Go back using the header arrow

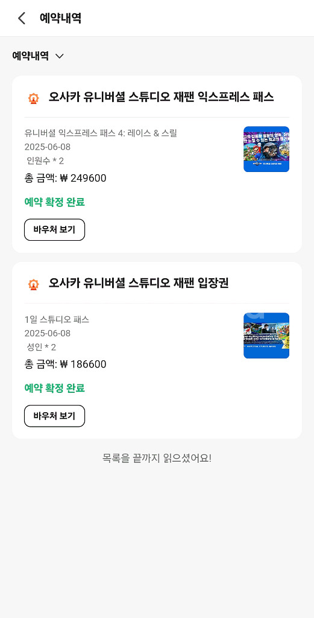pos(22,18)
